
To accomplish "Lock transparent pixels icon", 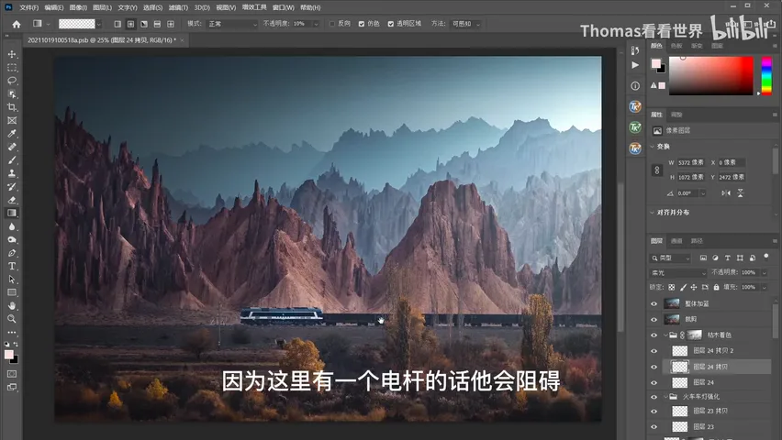I will pyautogui.click(x=672, y=288).
